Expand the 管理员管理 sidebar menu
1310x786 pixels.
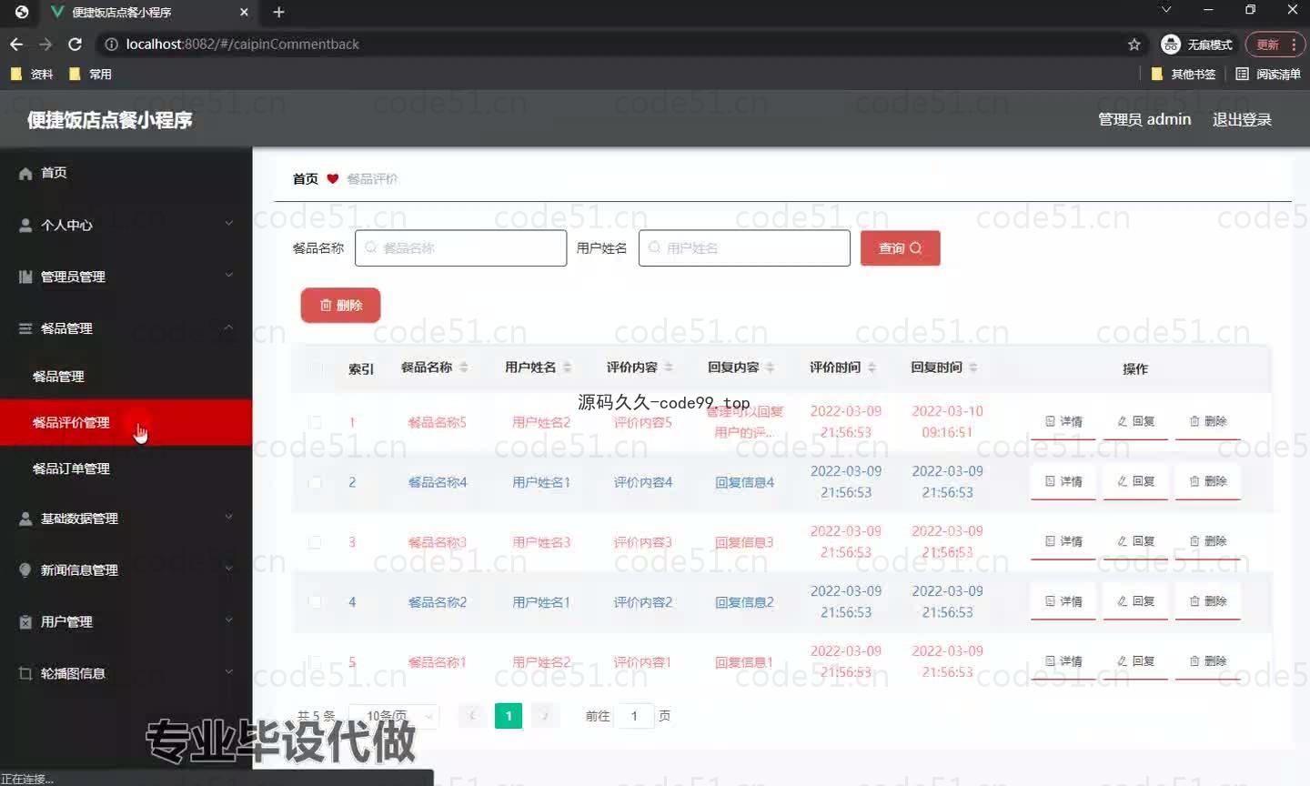126,277
